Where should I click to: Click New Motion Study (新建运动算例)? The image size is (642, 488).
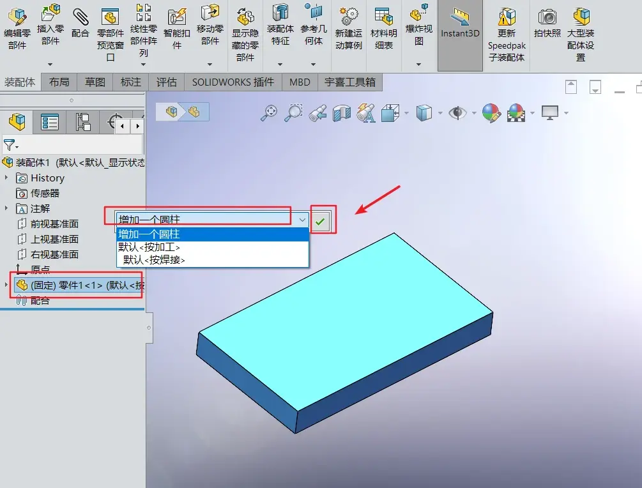pyautogui.click(x=348, y=28)
